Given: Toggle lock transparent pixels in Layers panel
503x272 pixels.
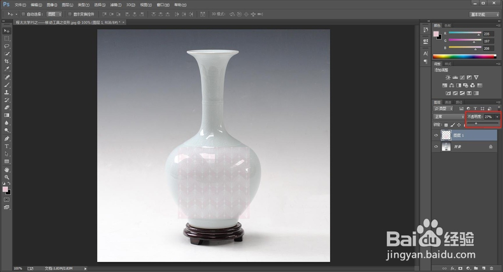Looking at the screenshot, I should [x=446, y=125].
